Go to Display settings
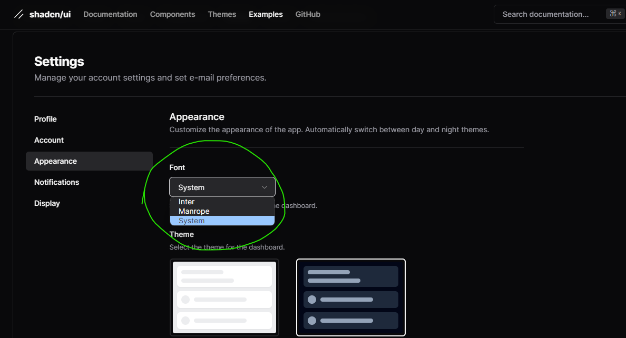Image resolution: width=626 pixels, height=338 pixels. [47, 203]
